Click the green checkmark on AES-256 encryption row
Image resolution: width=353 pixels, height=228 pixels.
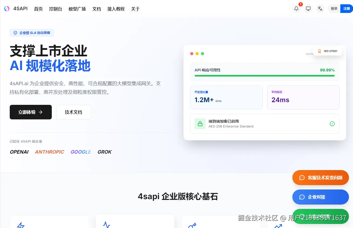pos(332,123)
